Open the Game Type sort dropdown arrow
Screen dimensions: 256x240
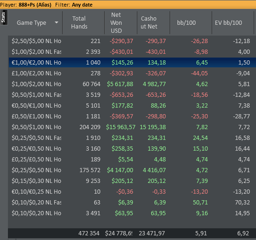pos(57,22)
